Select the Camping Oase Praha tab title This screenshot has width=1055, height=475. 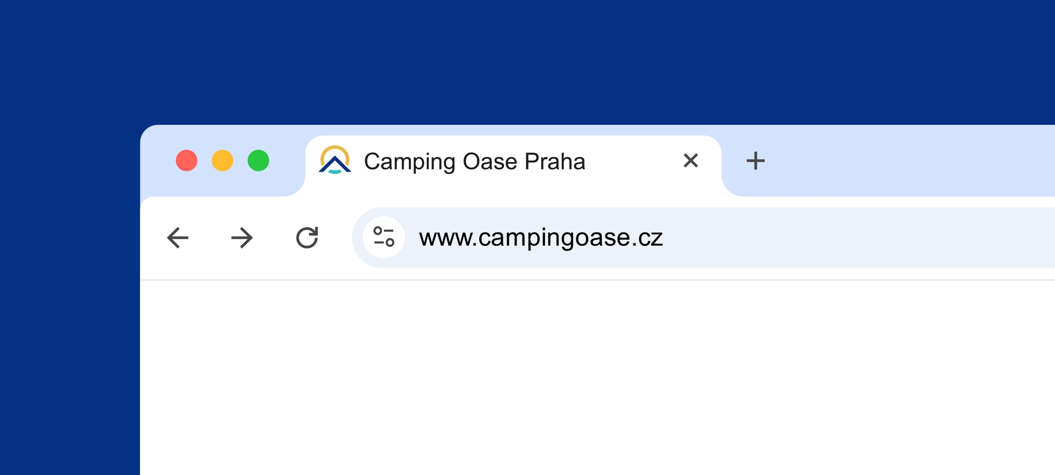474,161
